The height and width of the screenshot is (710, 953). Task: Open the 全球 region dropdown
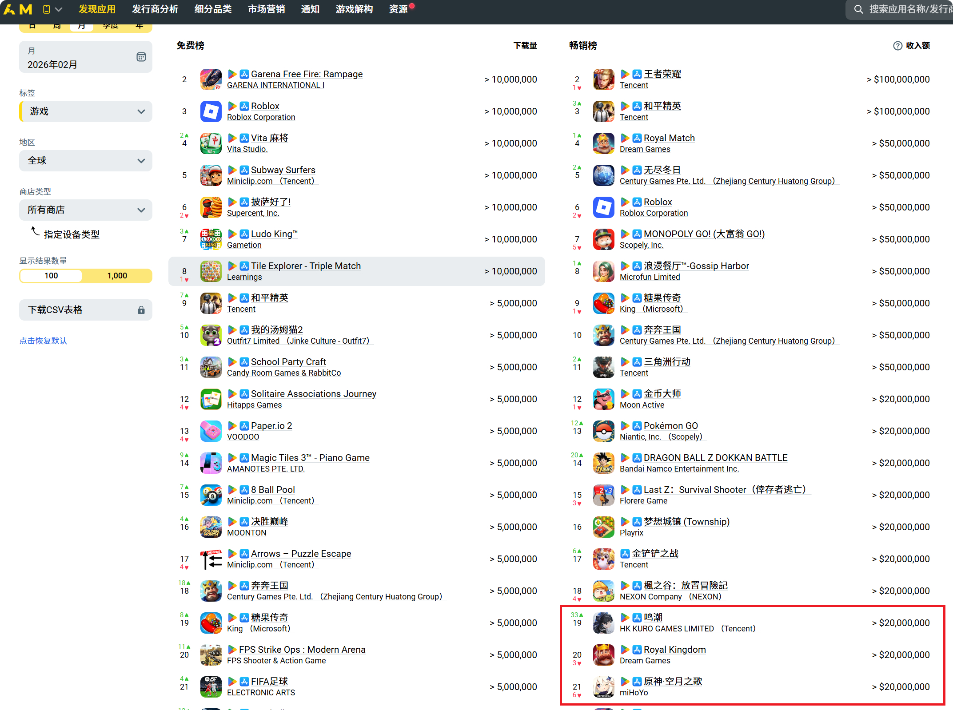pyautogui.click(x=86, y=161)
